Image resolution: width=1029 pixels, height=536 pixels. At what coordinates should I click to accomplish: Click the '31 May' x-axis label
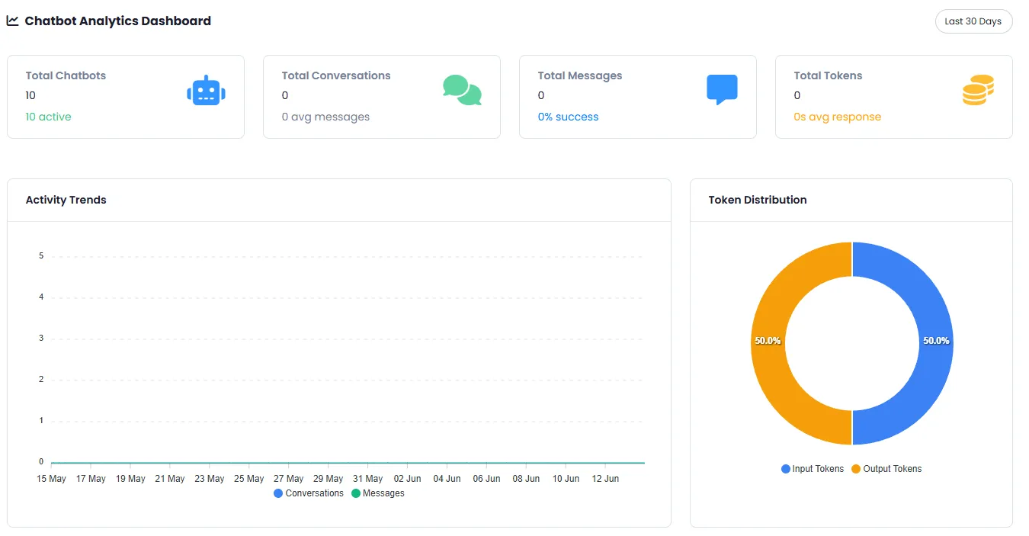coord(368,479)
